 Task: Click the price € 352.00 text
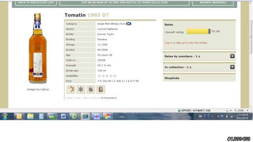(106, 81)
